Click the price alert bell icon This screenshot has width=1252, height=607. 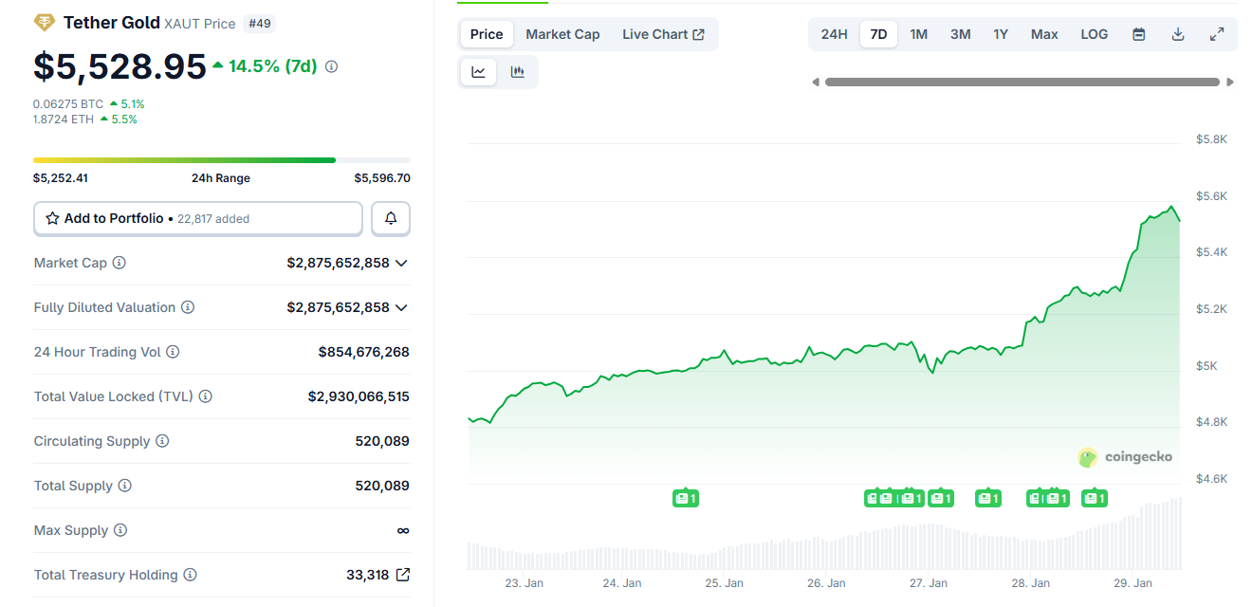(x=391, y=219)
